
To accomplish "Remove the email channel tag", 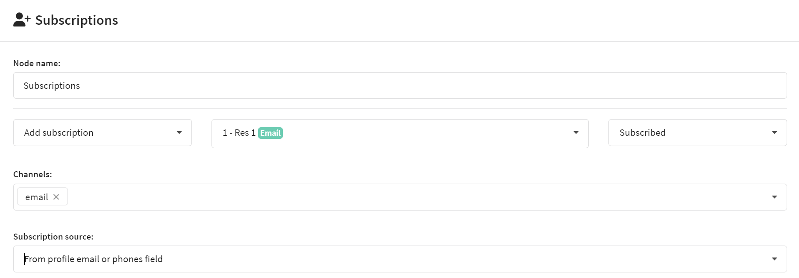I will [56, 197].
